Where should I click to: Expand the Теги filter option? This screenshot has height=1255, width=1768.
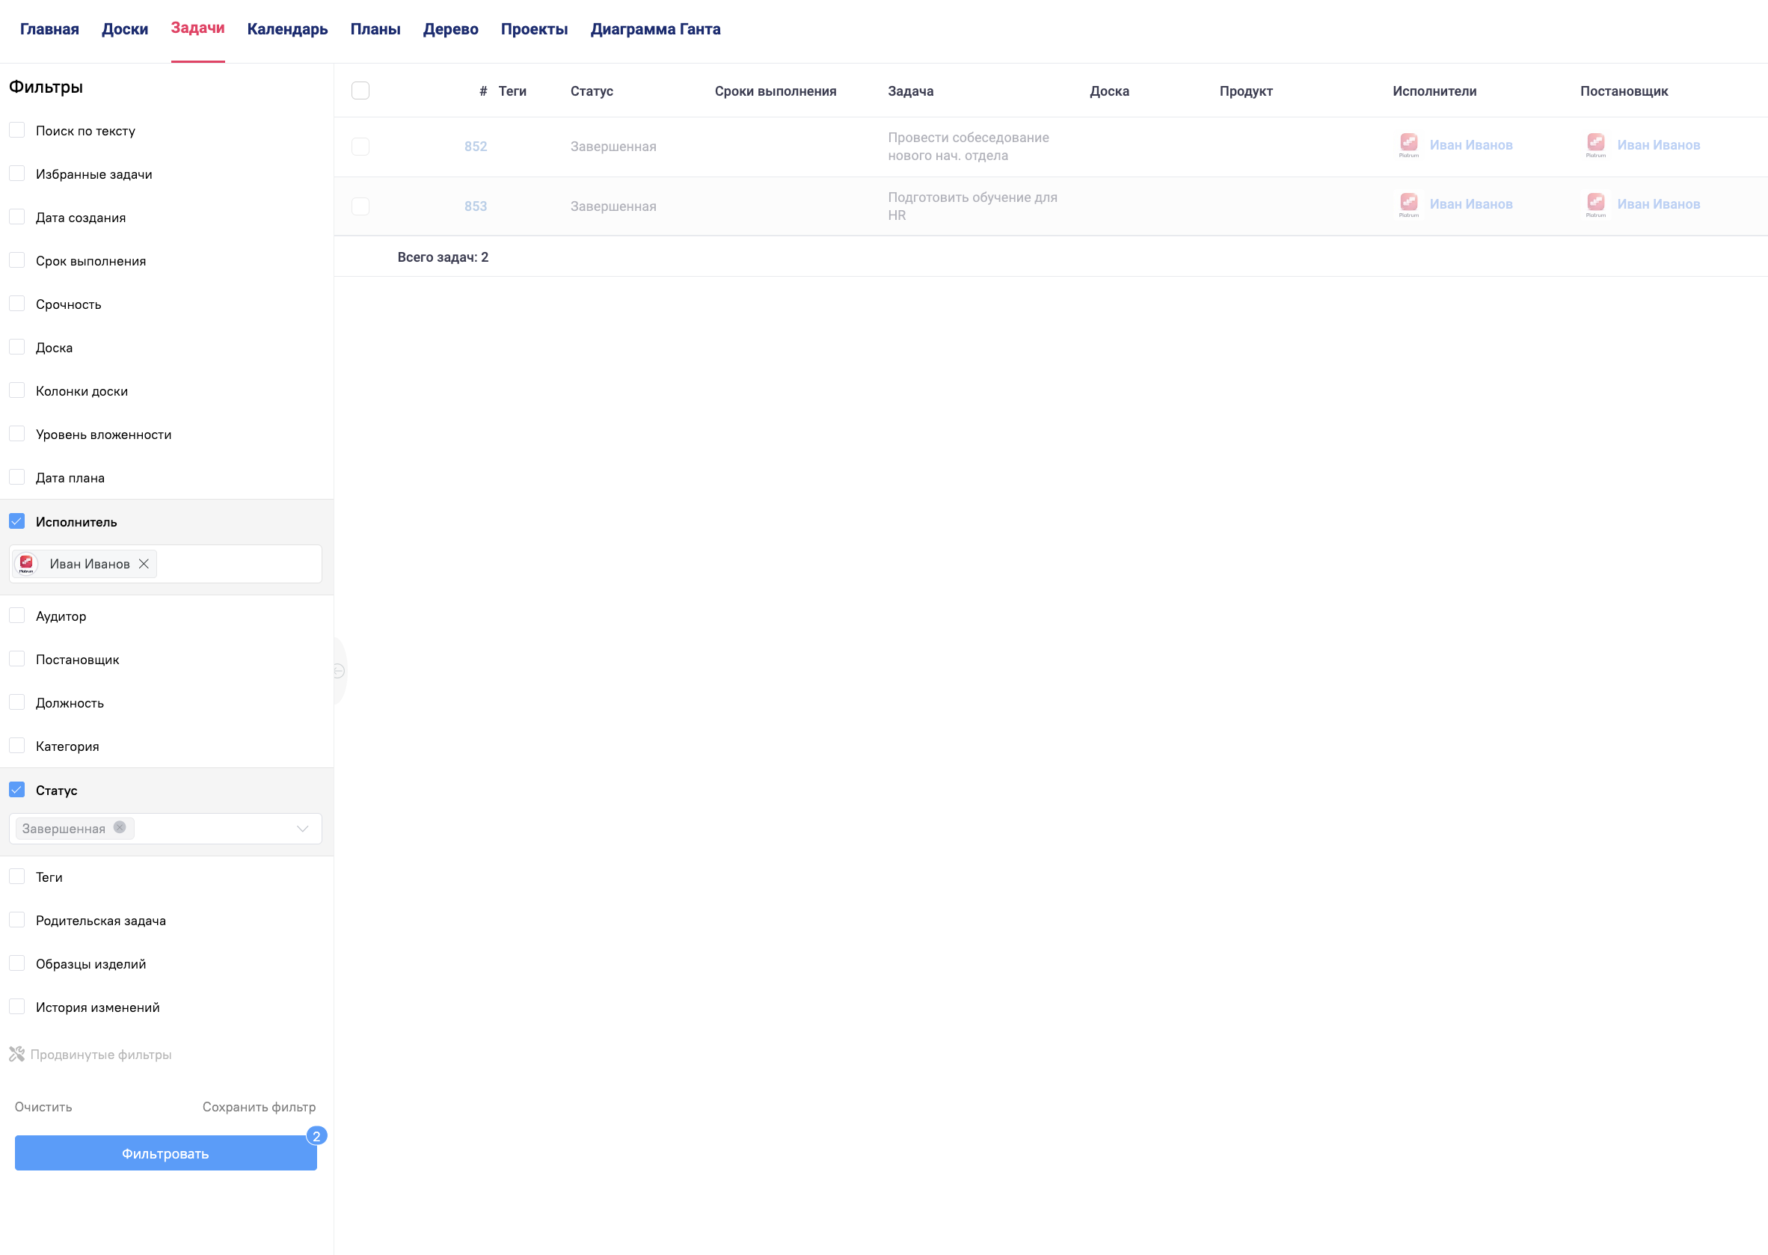click(x=17, y=877)
